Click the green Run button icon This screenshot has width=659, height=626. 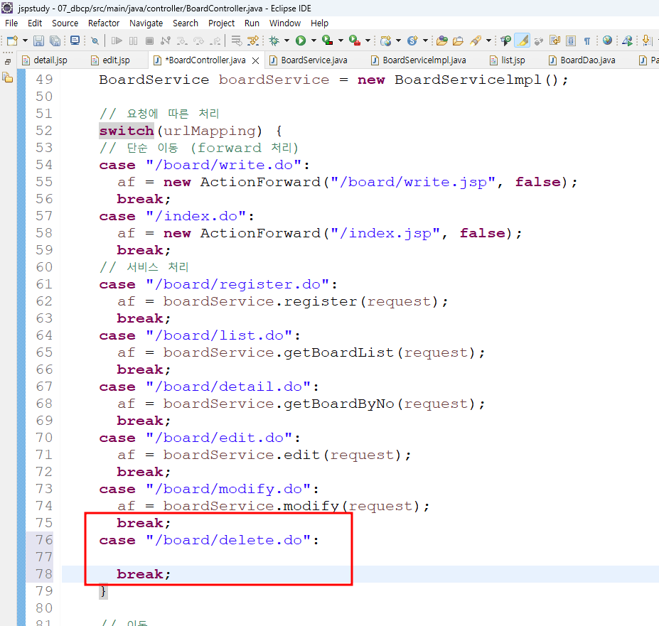301,41
